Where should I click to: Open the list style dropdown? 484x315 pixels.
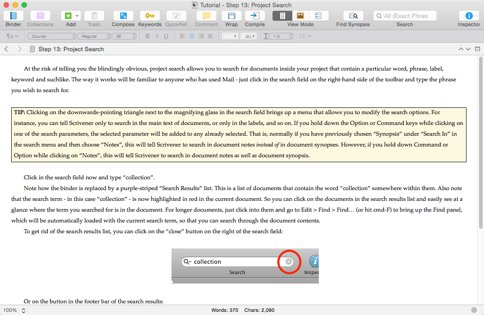pos(305,36)
